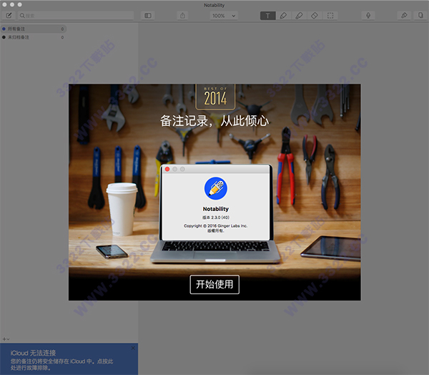Click the Best of 2014 badge
This screenshot has width=429, height=375.
pos(215,97)
